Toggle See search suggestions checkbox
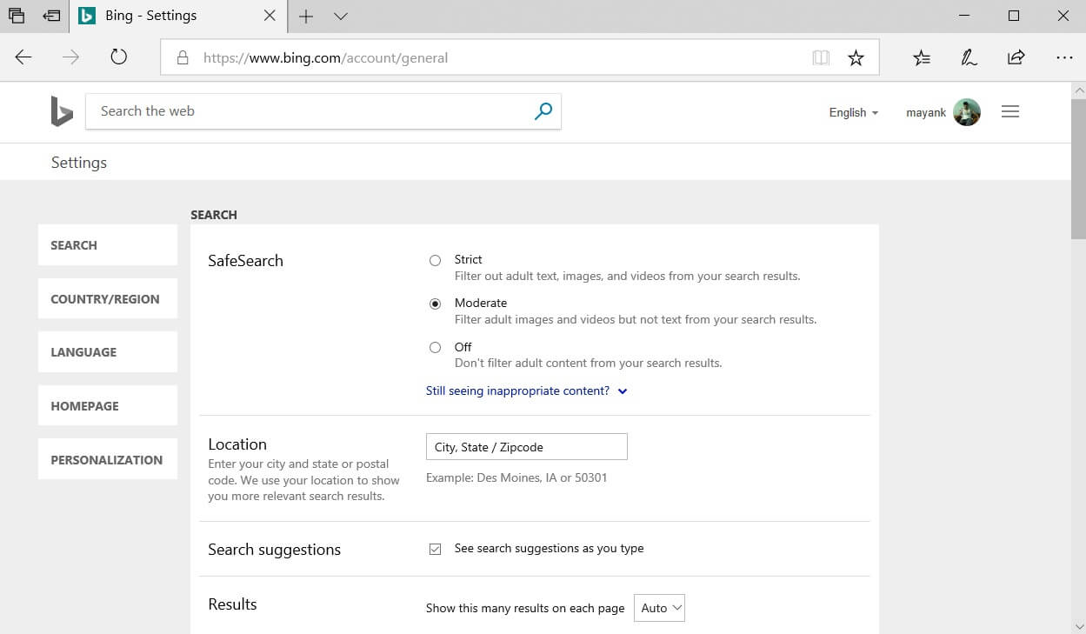Screen dimensions: 1086x634 [x=436, y=549]
